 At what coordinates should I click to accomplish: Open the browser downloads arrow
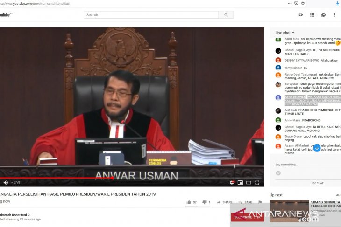[338, 3]
